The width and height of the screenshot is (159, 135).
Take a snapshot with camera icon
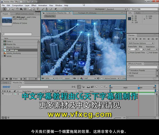coord(75,79)
